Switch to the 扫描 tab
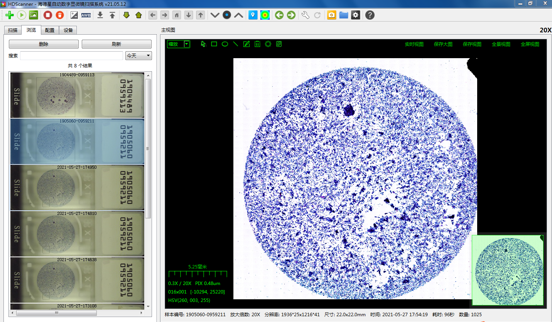 13,30
